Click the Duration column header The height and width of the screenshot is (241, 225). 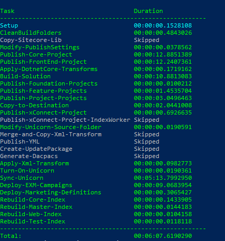pos(148,11)
